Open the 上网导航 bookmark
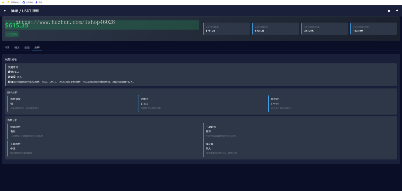402x191 pixels. click(27, 2)
